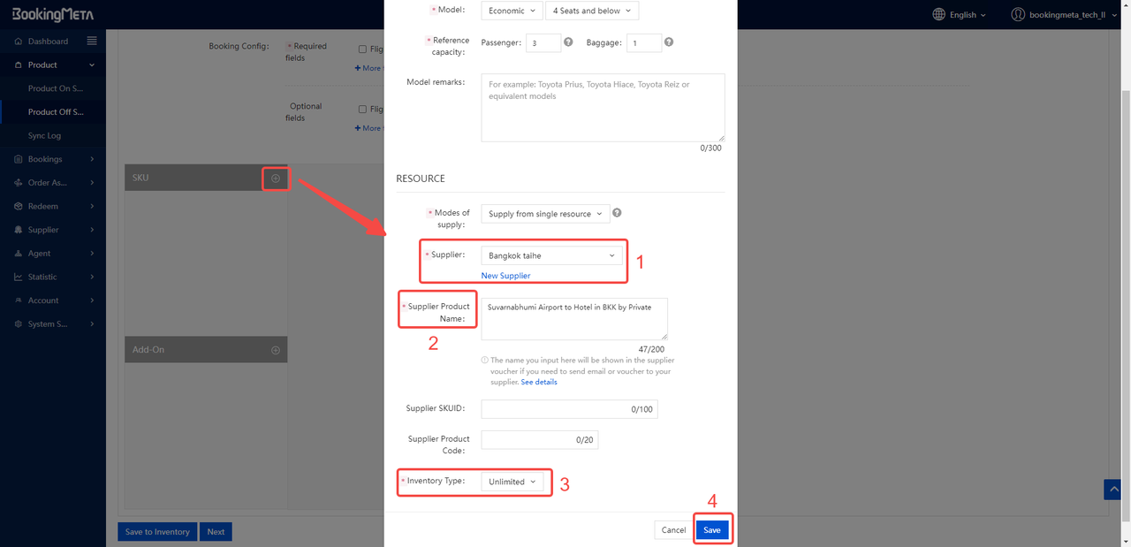Image resolution: width=1131 pixels, height=547 pixels.
Task: Click the blue Save button
Action: [711, 530]
